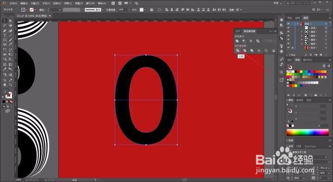Toggle visibility of sixth row in Layers panel
This screenshot has width=333, height=182.
(289, 44)
